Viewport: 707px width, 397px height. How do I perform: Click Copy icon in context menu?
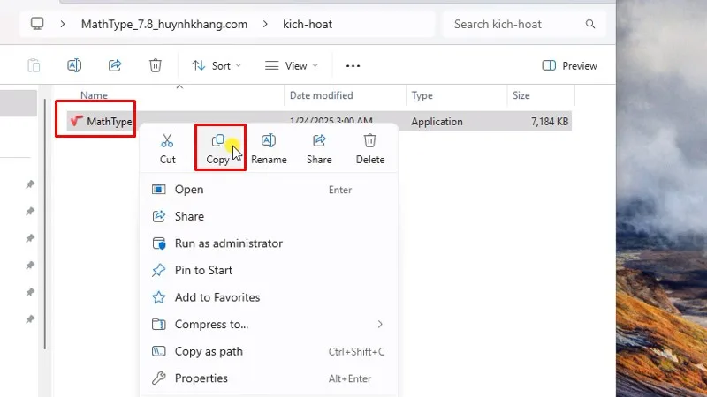click(217, 141)
